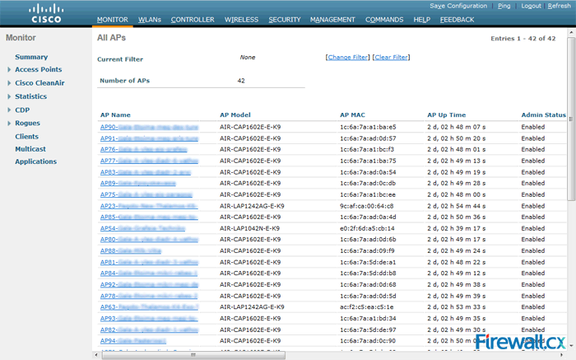The image size is (576, 360).
Task: Open the AP23 access point link
Action: click(149, 206)
